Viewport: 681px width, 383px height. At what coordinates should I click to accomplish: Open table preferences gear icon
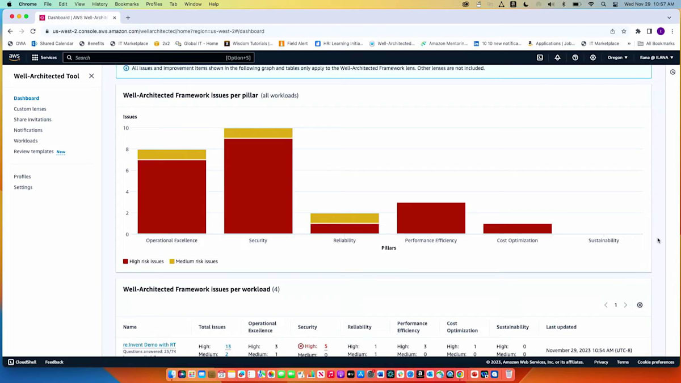(640, 305)
